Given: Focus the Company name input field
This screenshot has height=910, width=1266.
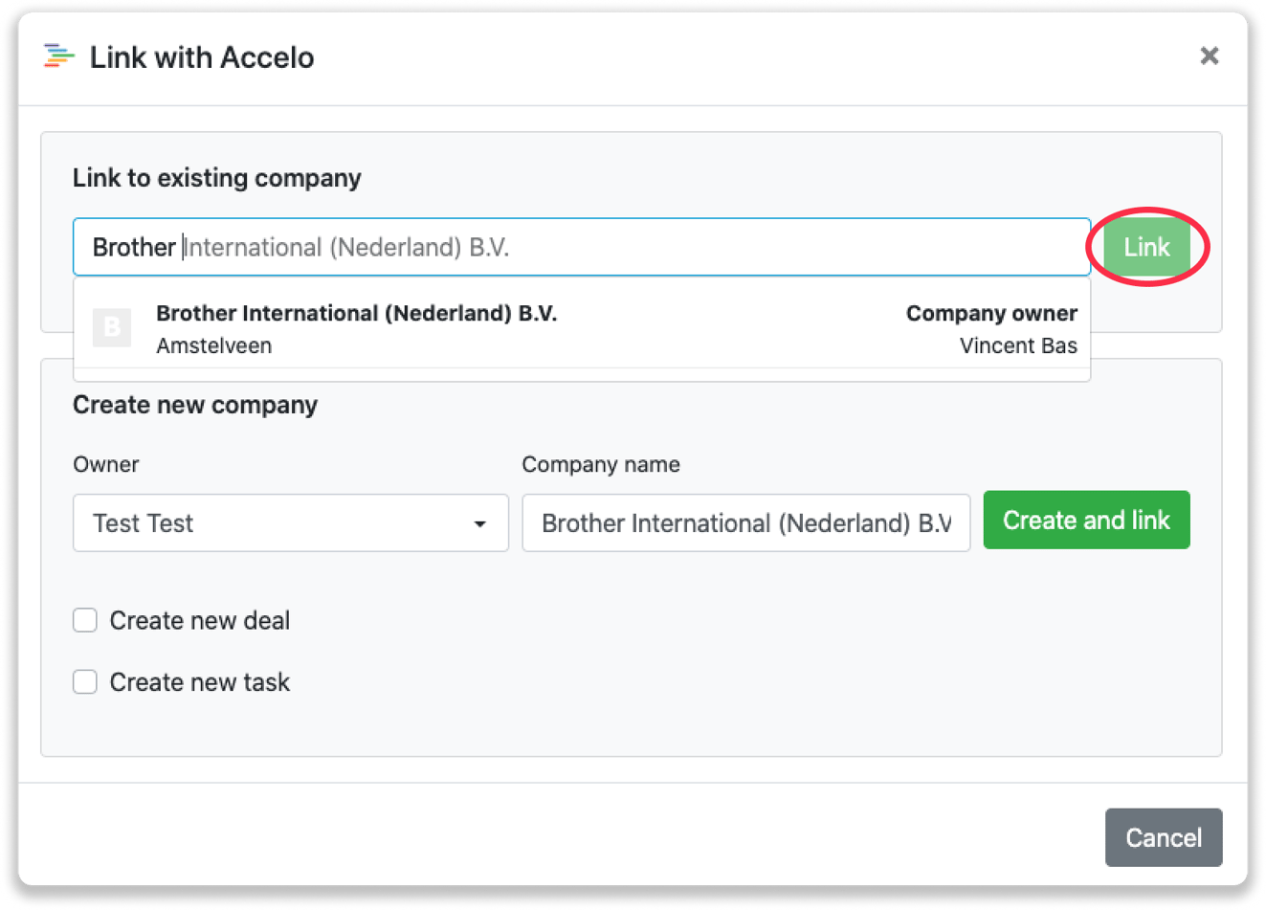Looking at the screenshot, I should 746,522.
